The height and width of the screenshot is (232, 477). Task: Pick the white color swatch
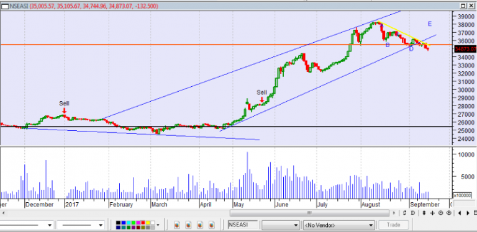[x=153, y=223]
